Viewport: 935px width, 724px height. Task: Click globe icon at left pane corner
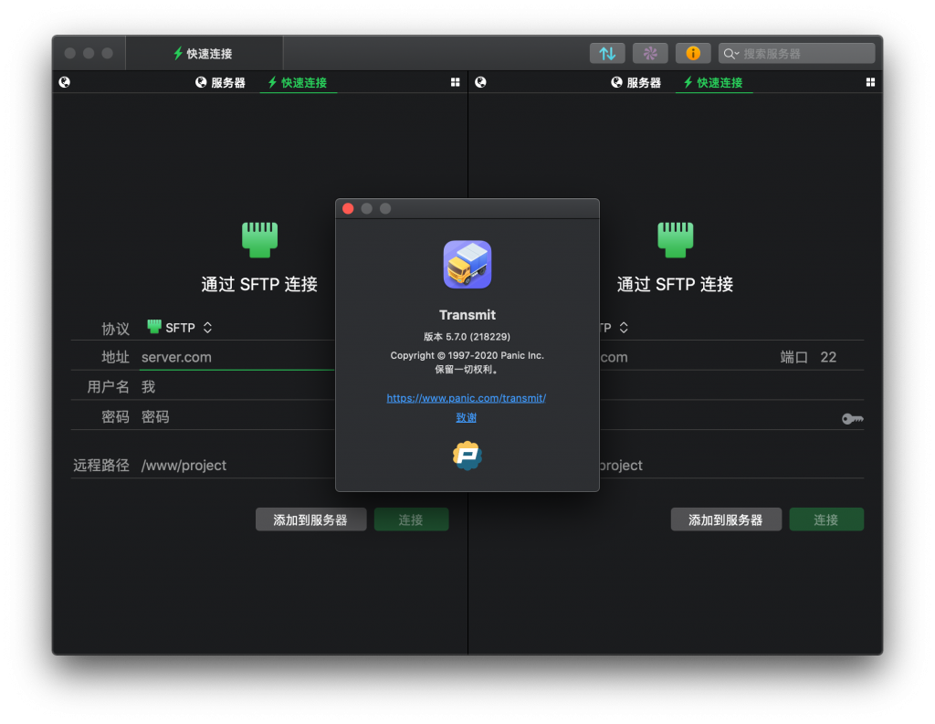pyautogui.click(x=65, y=82)
